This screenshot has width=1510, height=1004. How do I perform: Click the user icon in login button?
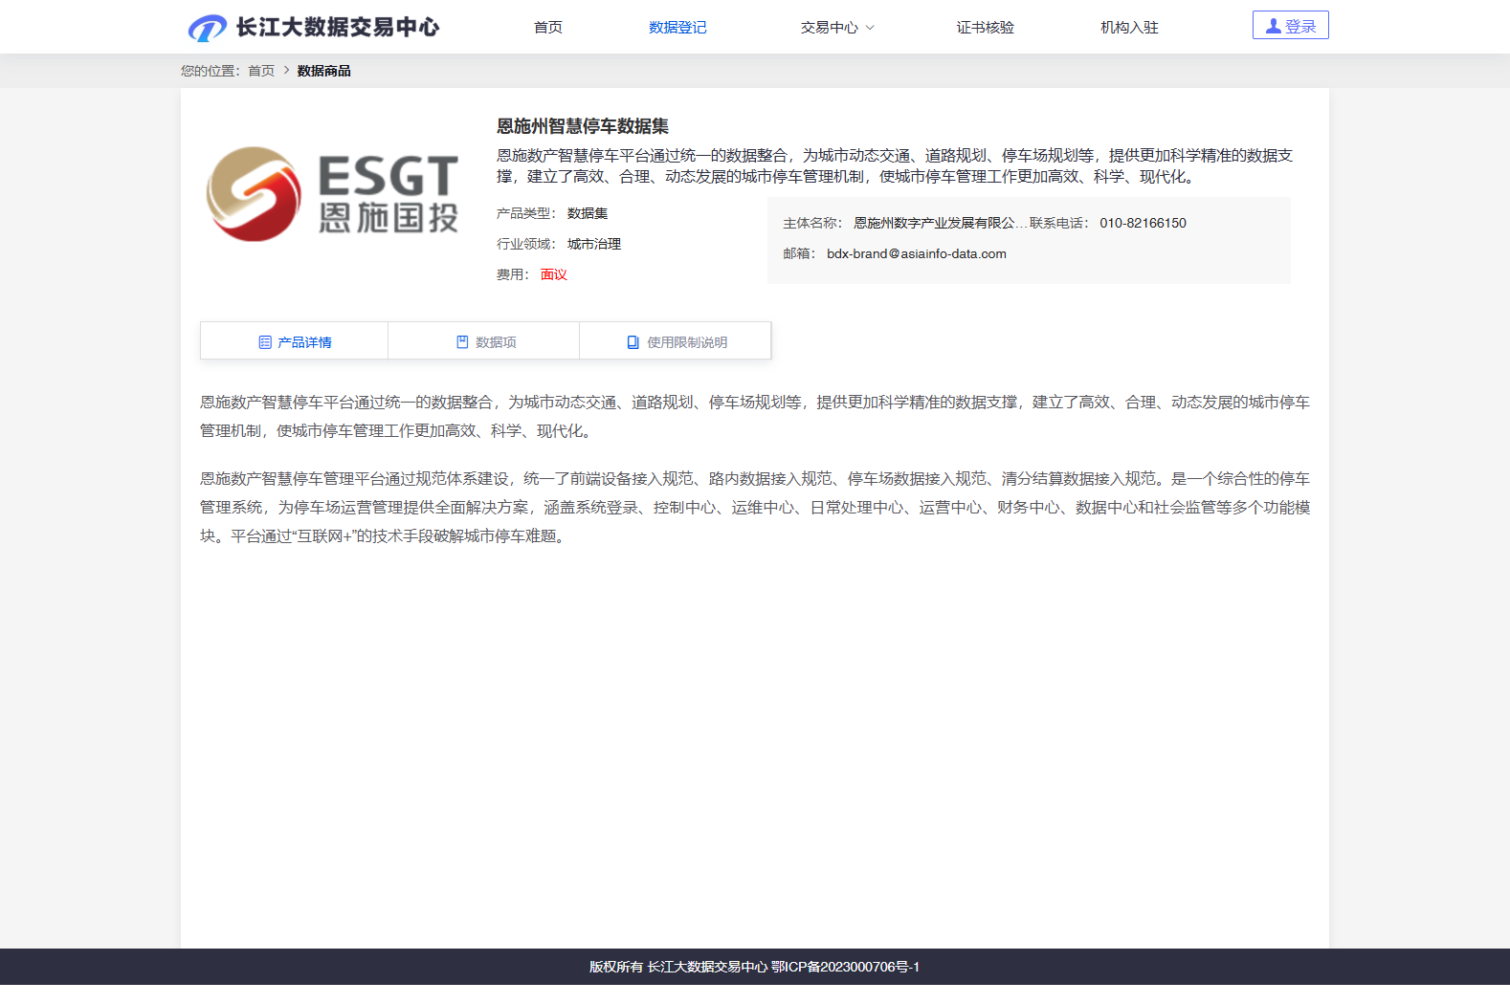tap(1273, 26)
